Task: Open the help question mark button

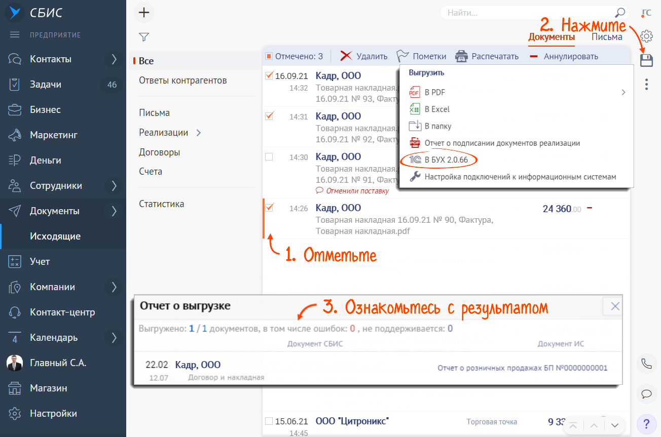Action: 646,423
